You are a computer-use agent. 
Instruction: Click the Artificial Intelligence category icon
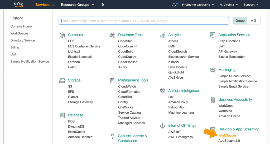[162, 91]
